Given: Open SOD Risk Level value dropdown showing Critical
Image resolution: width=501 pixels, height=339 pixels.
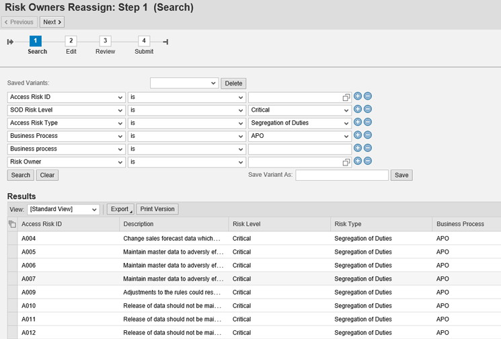Looking at the screenshot, I should pos(299,110).
